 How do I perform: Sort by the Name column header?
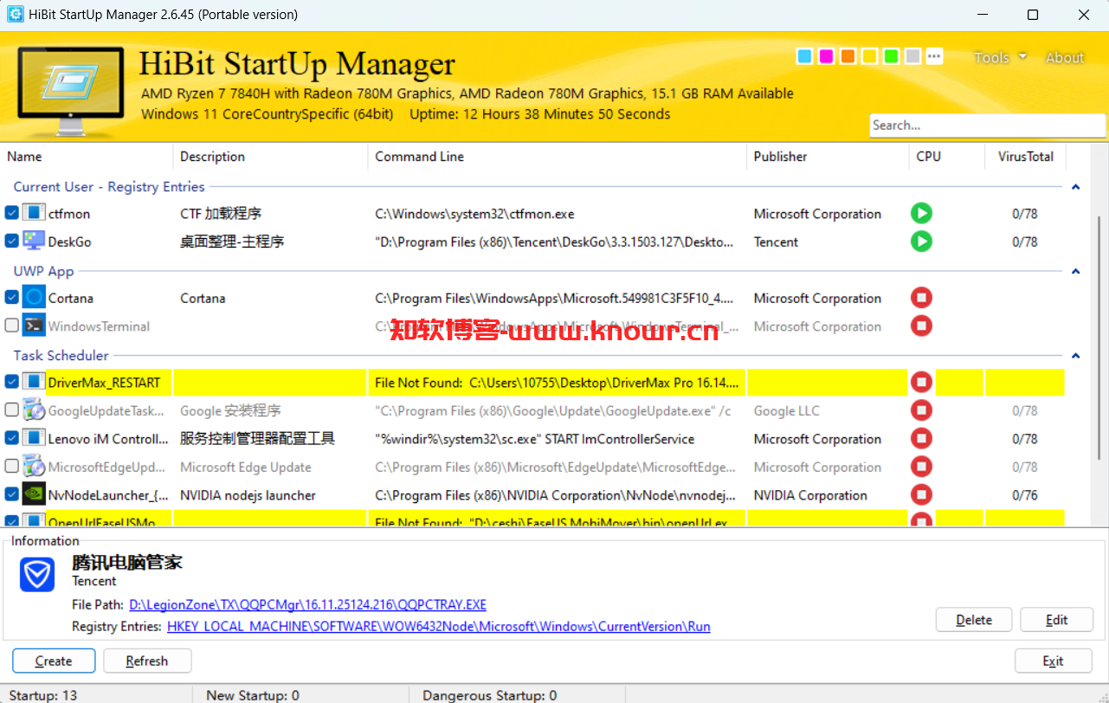pyautogui.click(x=87, y=157)
